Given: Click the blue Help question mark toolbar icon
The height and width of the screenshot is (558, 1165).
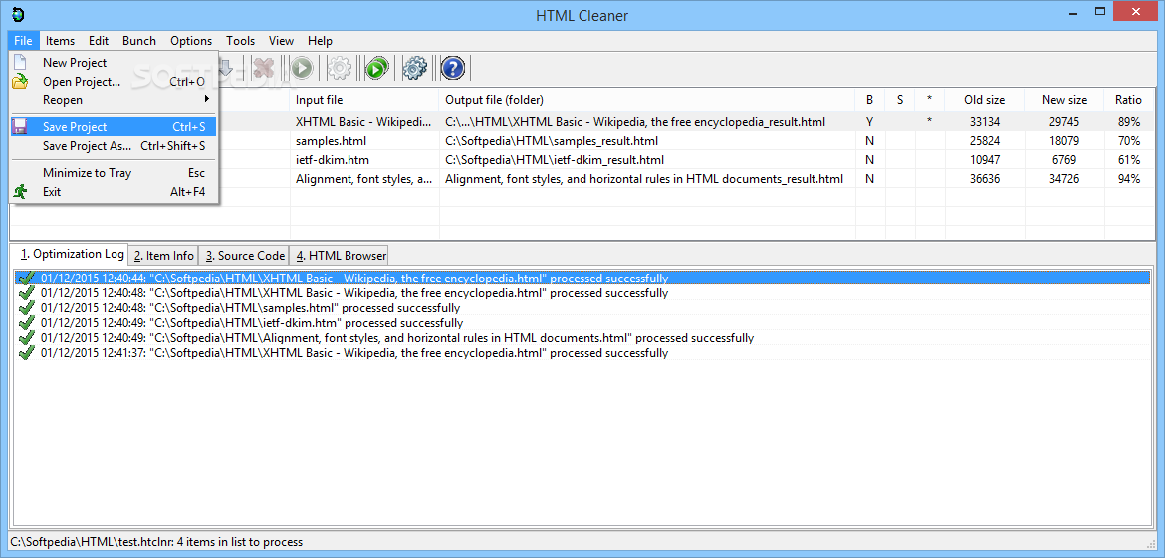Looking at the screenshot, I should click(x=452, y=69).
